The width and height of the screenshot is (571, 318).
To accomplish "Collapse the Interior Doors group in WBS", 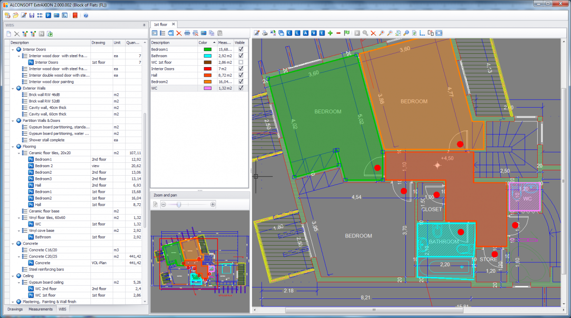I will pos(12,50).
